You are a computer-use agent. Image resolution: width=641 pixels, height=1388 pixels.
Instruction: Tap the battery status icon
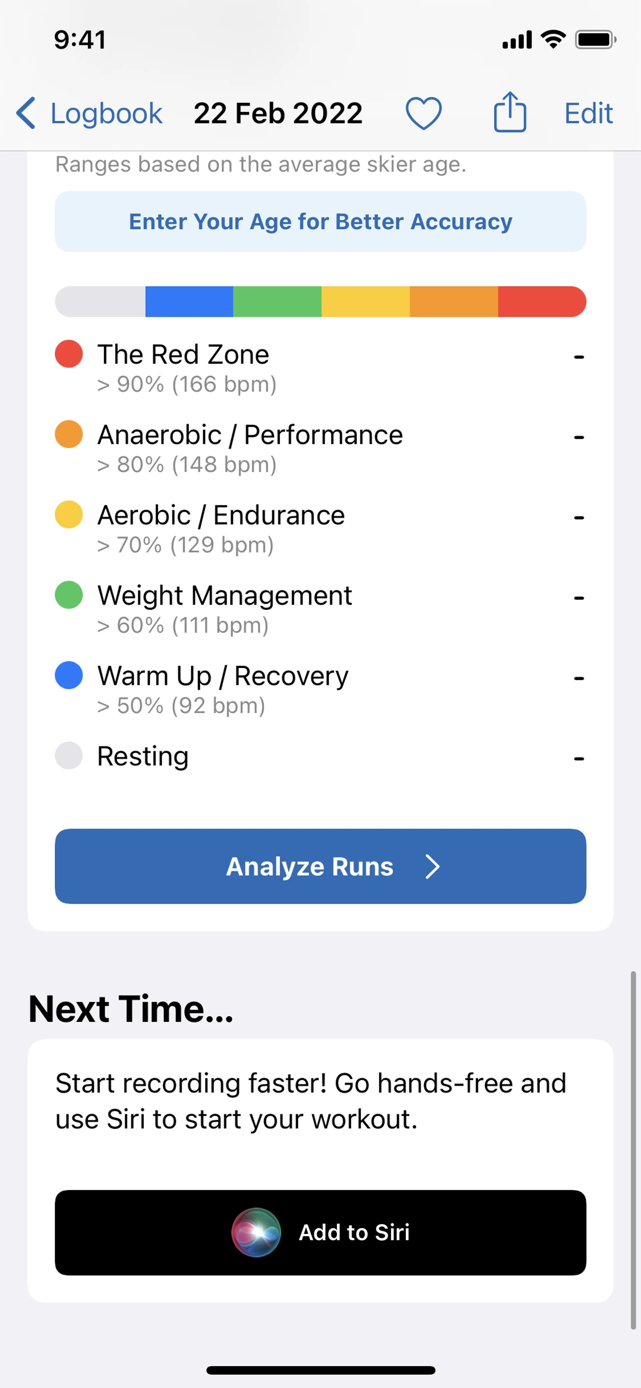(595, 39)
